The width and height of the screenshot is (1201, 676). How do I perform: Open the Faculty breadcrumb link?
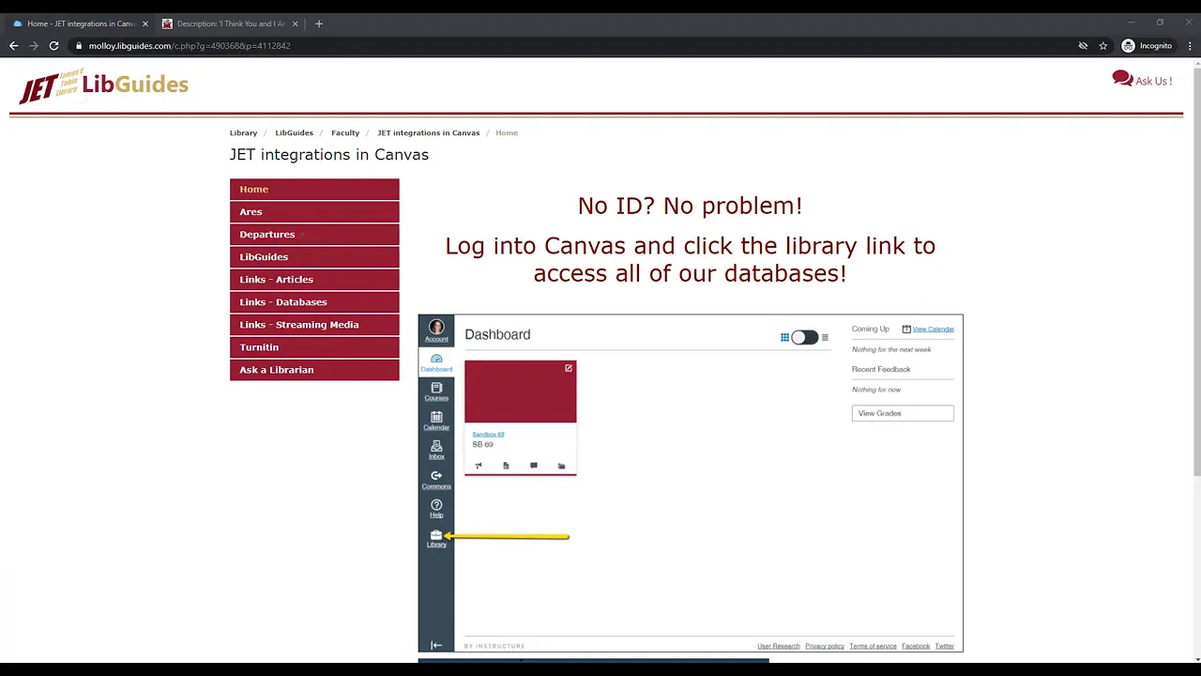[345, 132]
